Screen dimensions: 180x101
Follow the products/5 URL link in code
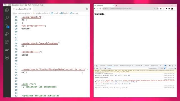pos(31,17)
